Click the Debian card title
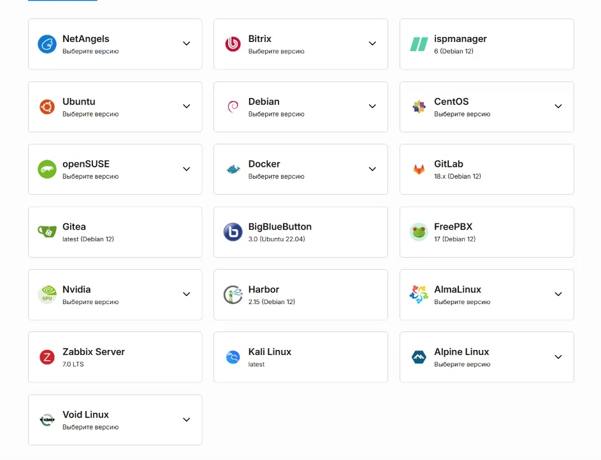 pyautogui.click(x=264, y=101)
